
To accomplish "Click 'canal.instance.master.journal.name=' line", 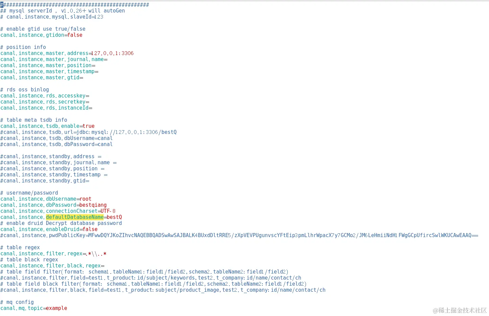I will [x=54, y=59].
